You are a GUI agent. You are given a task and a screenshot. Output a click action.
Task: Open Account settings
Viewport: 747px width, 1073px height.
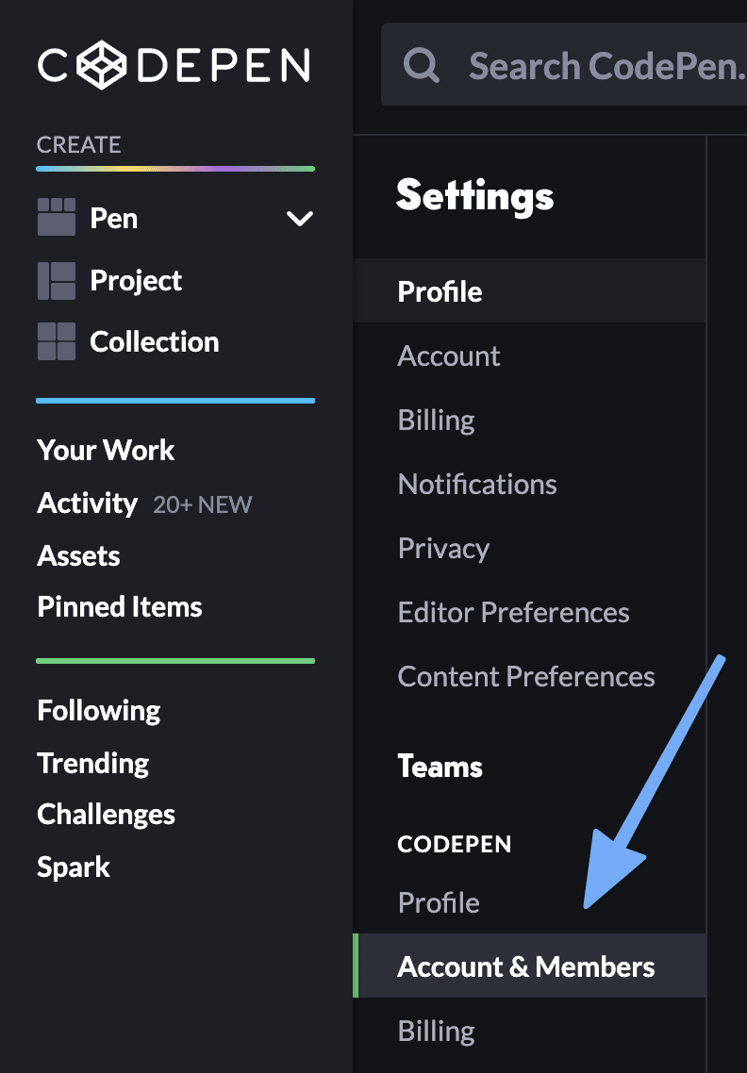[449, 355]
